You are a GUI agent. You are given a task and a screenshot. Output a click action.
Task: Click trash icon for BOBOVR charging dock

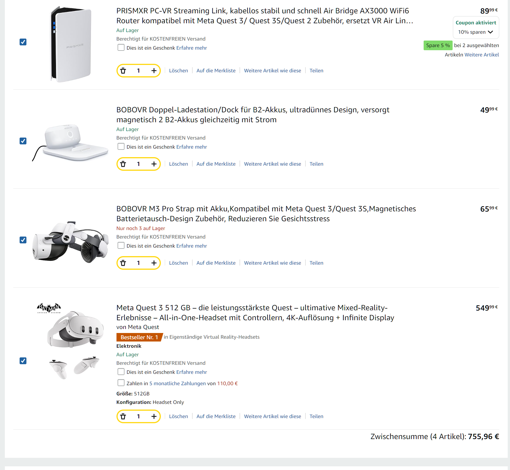click(x=123, y=164)
